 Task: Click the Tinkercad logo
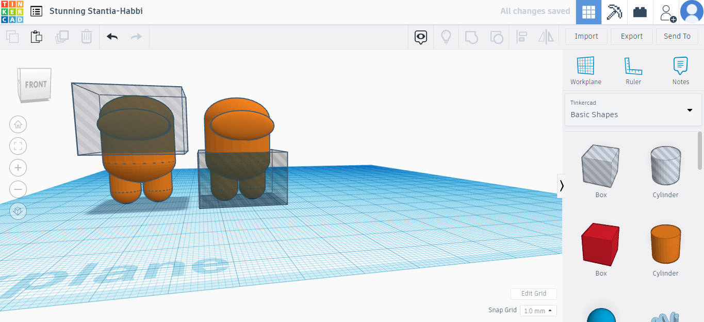(x=12, y=12)
